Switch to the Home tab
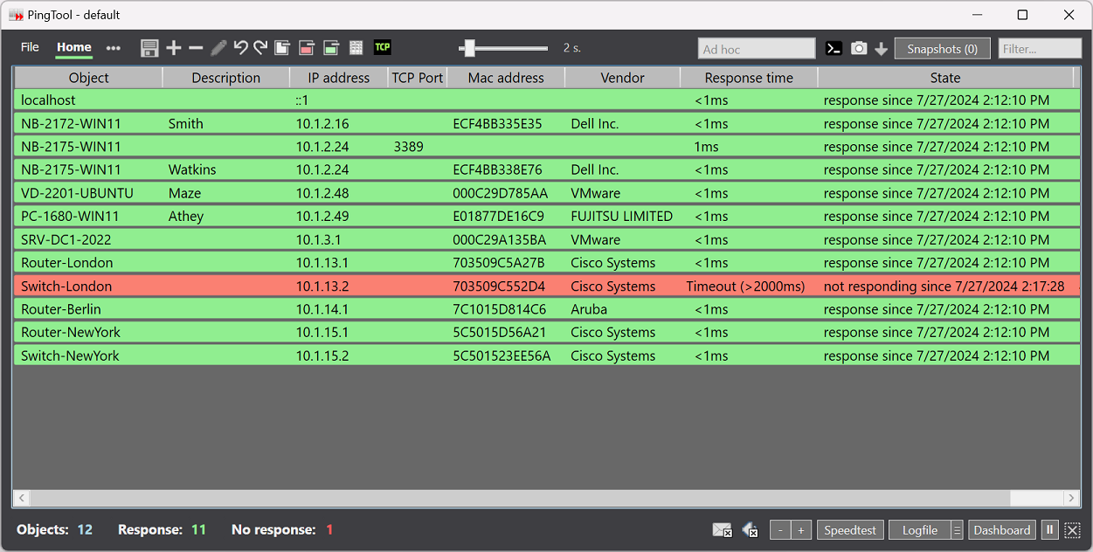The width and height of the screenshot is (1093, 552). [74, 47]
